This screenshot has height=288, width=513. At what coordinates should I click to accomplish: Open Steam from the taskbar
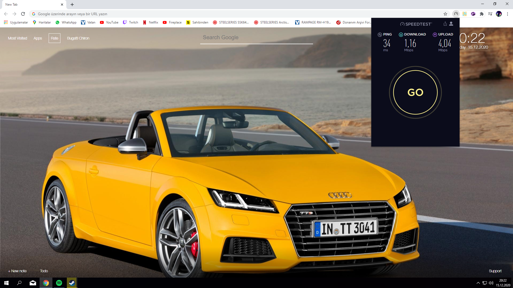pos(72,283)
